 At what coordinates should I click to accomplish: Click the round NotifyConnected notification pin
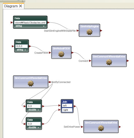coord(49,82)
